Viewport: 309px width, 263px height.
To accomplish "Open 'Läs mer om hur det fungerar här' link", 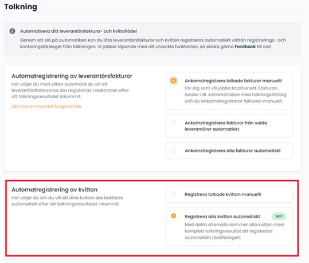I will tap(46, 107).
